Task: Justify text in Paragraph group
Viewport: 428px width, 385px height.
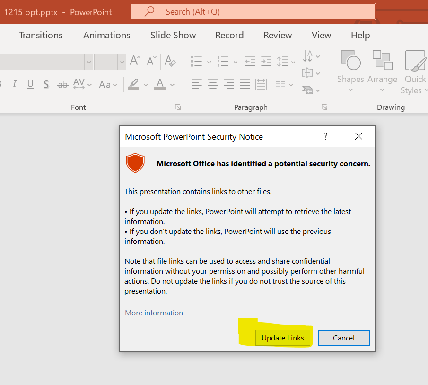Action: click(245, 84)
